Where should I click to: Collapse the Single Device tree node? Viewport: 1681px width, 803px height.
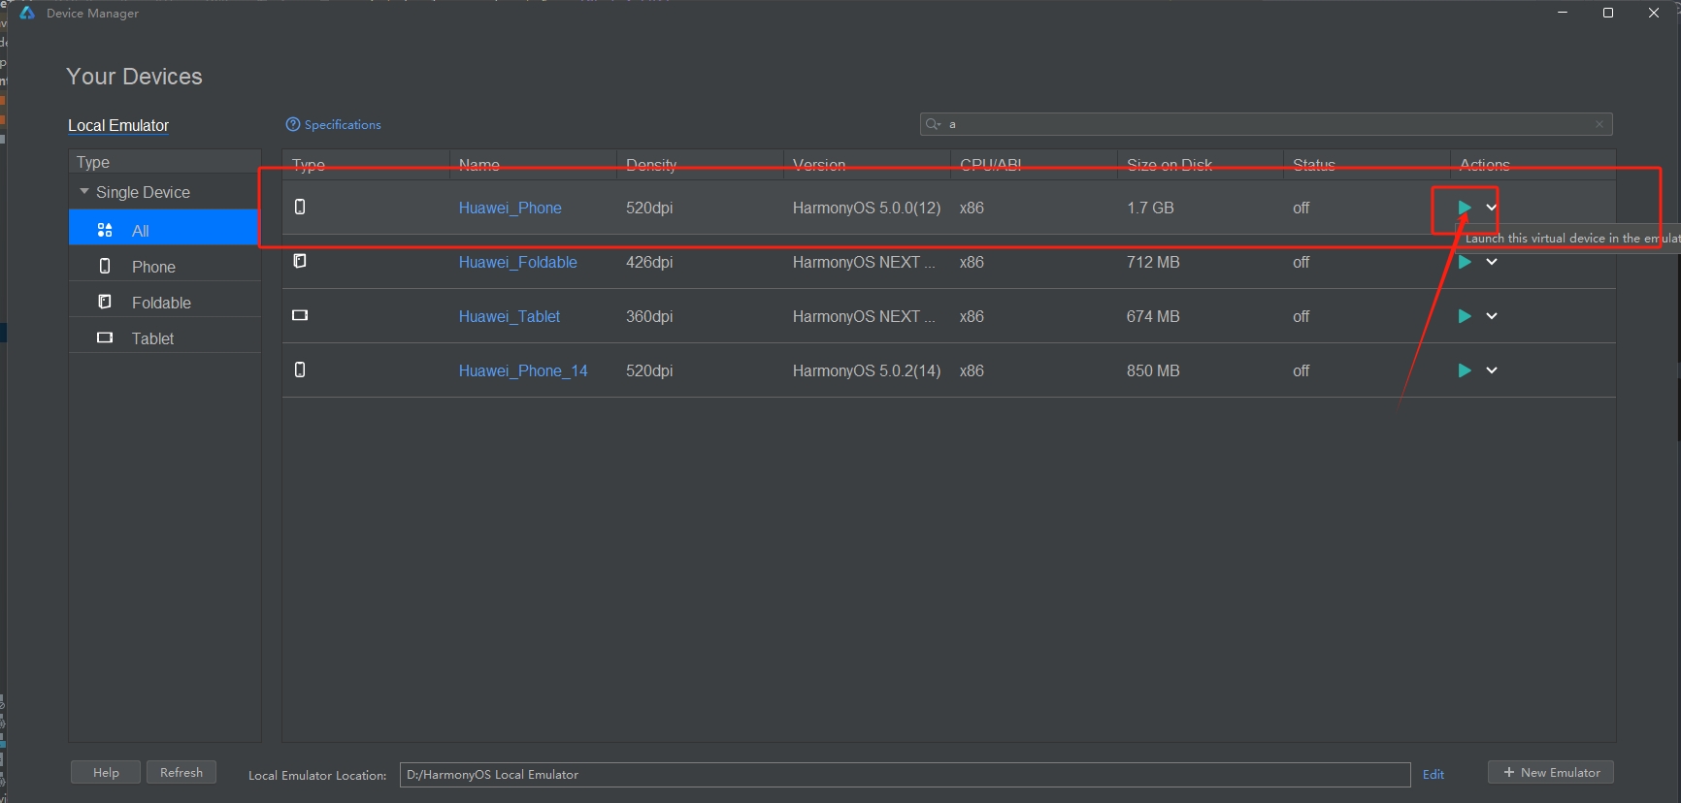(84, 192)
